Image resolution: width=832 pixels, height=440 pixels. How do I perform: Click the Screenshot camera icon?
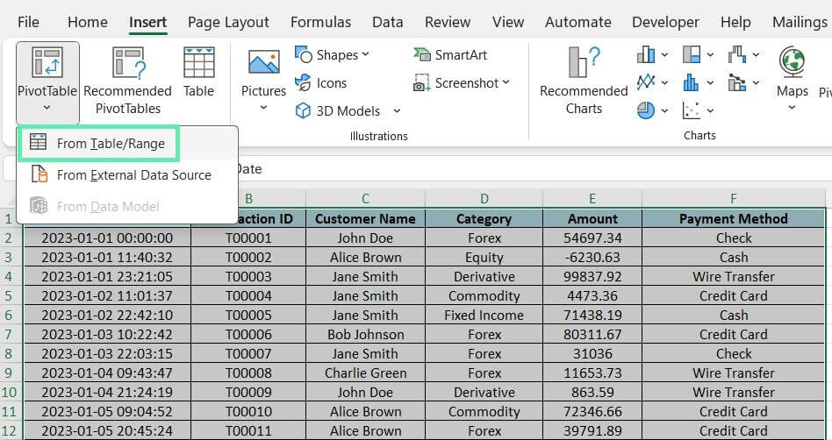coord(422,82)
